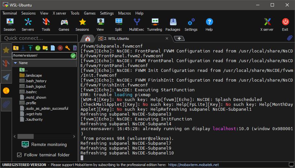Select the parent directory '..' entry
Viewport: 295px width, 168px height.
coord(24,70)
